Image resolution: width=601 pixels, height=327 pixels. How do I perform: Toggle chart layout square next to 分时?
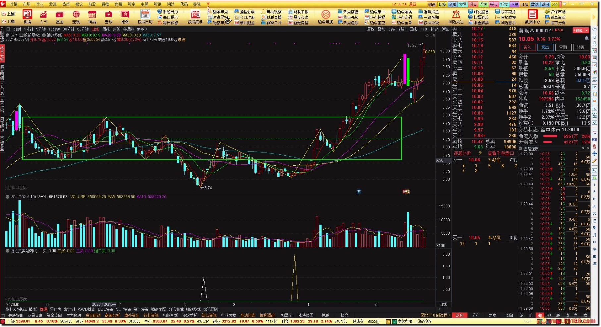(8, 29)
